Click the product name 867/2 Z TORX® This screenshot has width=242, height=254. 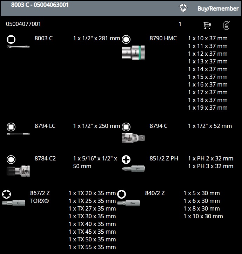pos(40,197)
